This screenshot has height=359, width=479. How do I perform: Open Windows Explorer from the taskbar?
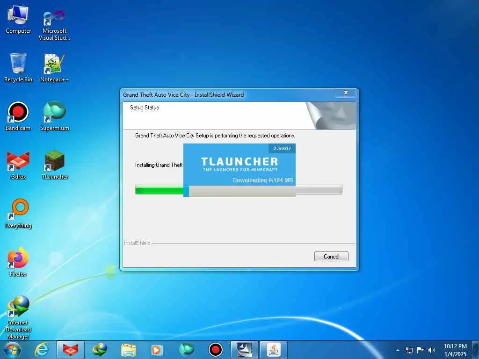click(129, 350)
